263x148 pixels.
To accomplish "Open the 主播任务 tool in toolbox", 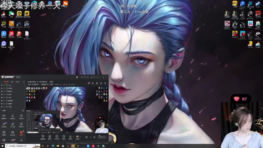I will tap(21, 117).
